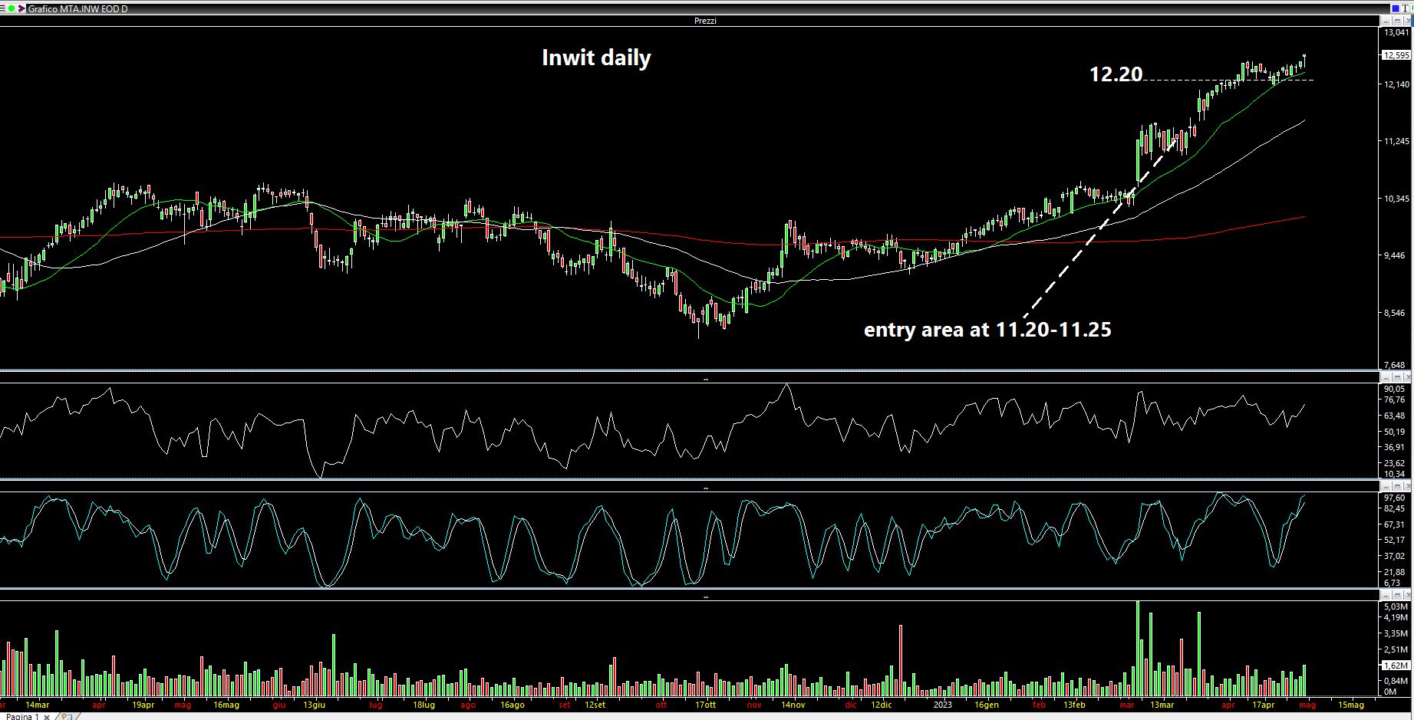
Task: Select the 12.20 level annotation label
Action: tap(1116, 74)
